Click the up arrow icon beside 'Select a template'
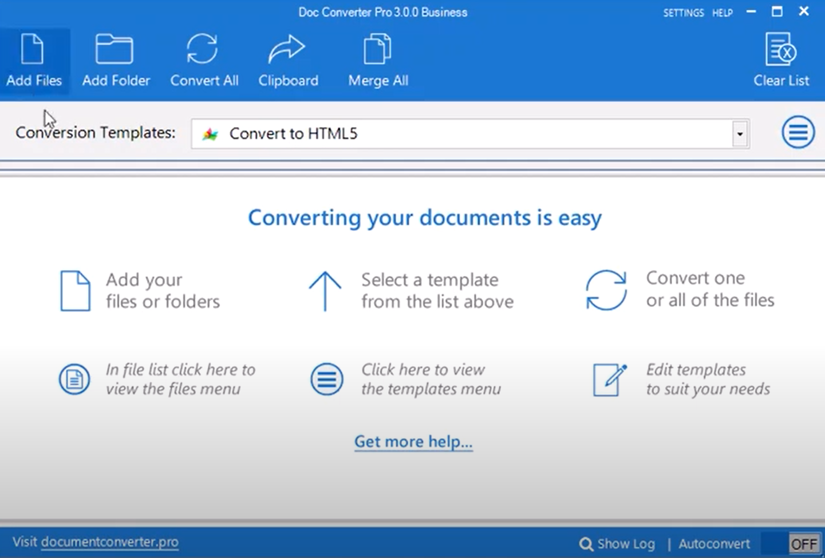 pyautogui.click(x=325, y=291)
